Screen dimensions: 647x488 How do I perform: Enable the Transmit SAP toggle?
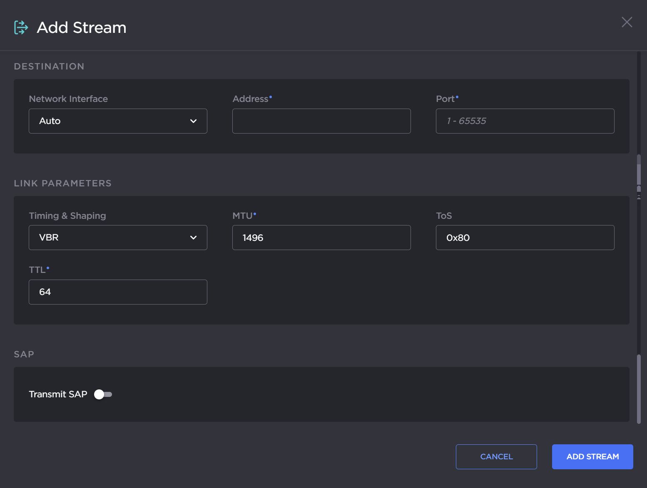point(103,394)
